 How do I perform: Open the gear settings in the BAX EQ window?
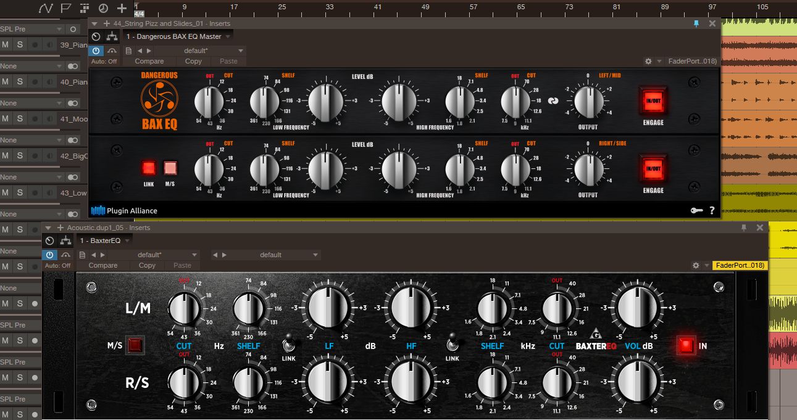click(x=648, y=61)
